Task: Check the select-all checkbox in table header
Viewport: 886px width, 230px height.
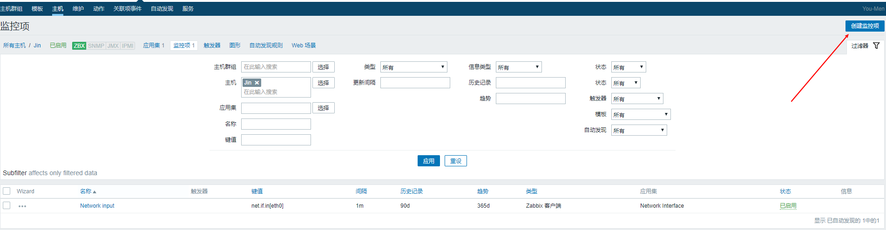Action: click(7, 191)
